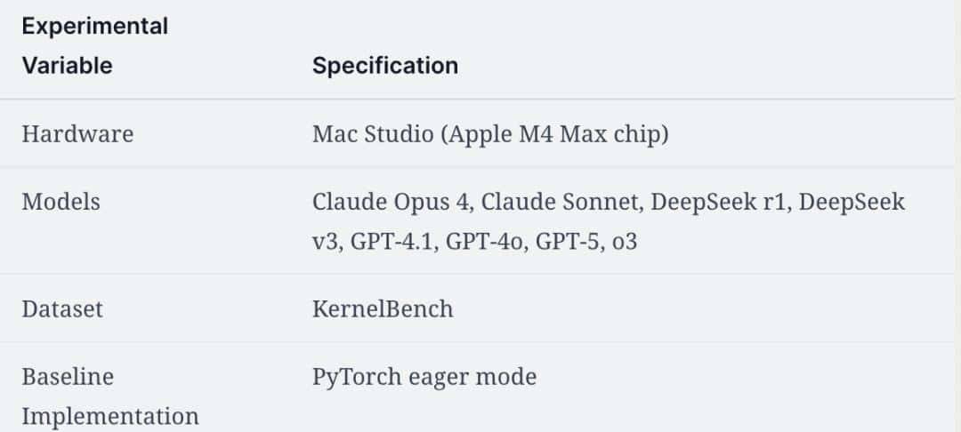Select the Models row label
This screenshot has height=432, width=961.
[61, 202]
